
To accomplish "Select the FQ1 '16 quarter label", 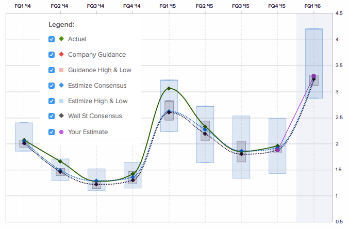I will 314,5.
